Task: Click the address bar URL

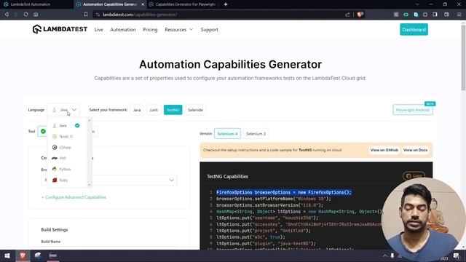Action: click(140, 15)
